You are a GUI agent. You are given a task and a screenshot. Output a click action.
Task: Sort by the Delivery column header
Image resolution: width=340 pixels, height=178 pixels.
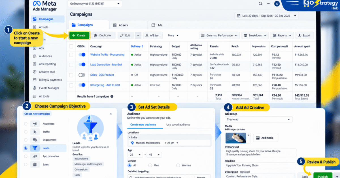[137, 46]
